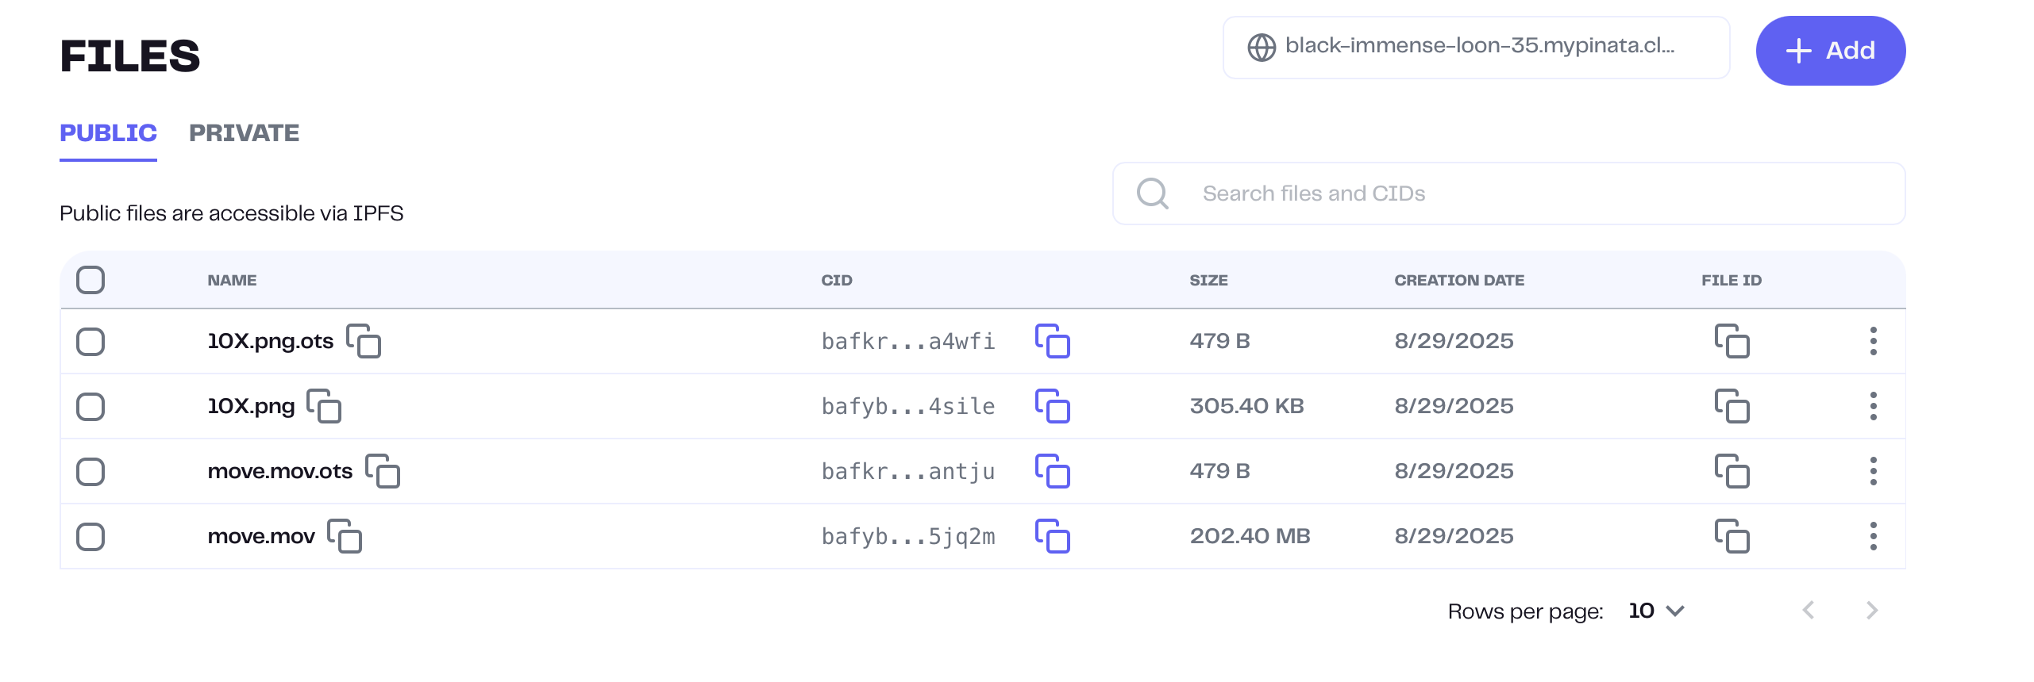Copy file ID for 10X.png.ots

click(1732, 341)
